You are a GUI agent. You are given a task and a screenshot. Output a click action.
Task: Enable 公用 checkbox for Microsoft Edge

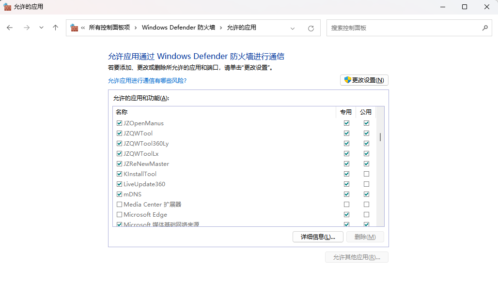point(367,214)
